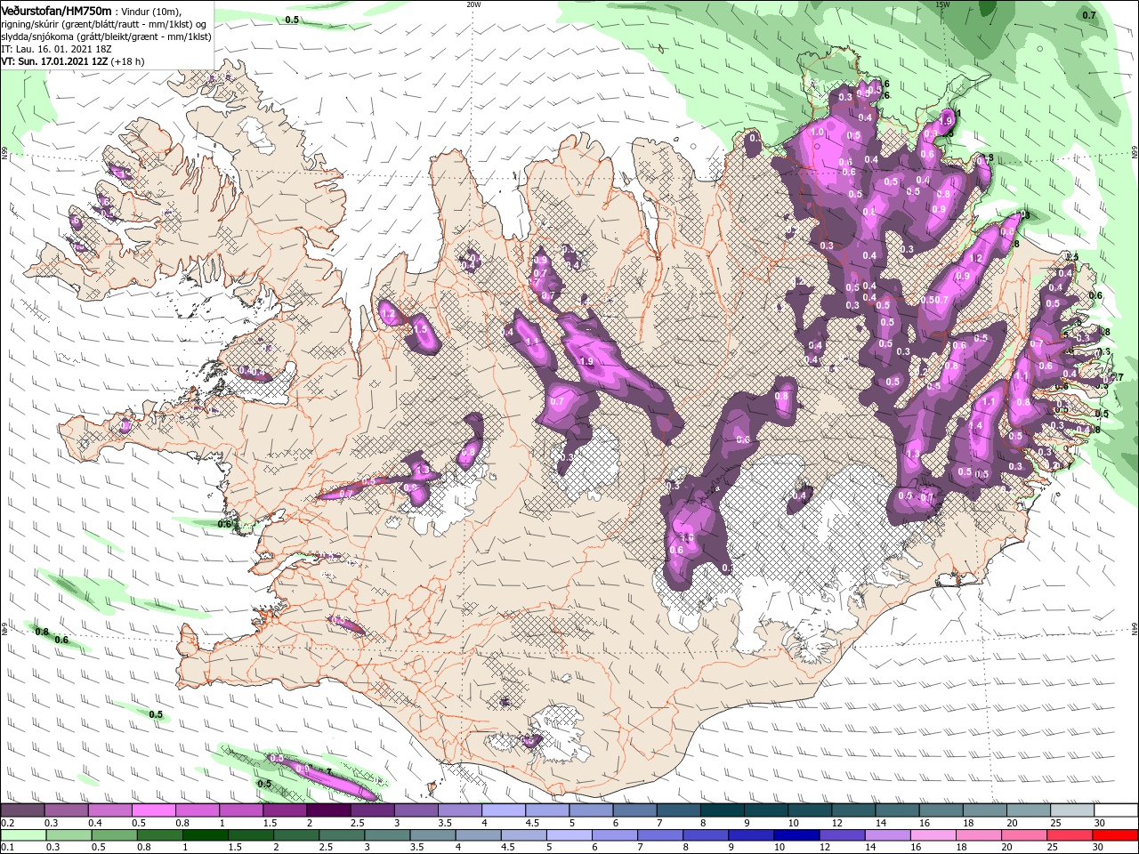Click the 0.1 label starting the rain legend
This screenshot has width=1139, height=854.
(7, 848)
